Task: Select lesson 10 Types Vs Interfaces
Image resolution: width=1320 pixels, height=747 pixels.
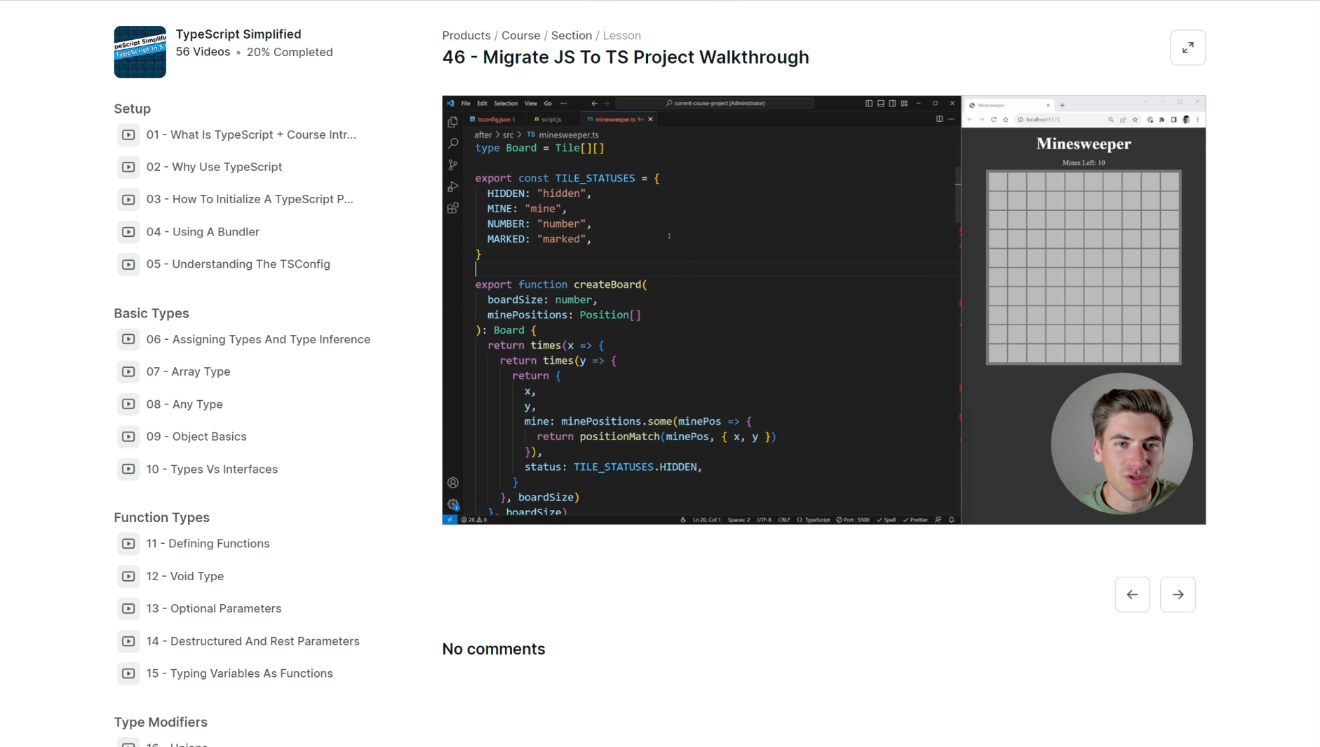Action: tap(212, 470)
